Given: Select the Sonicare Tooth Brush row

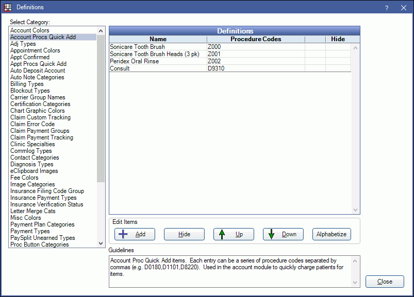Looking at the screenshot, I should (x=230, y=47).
